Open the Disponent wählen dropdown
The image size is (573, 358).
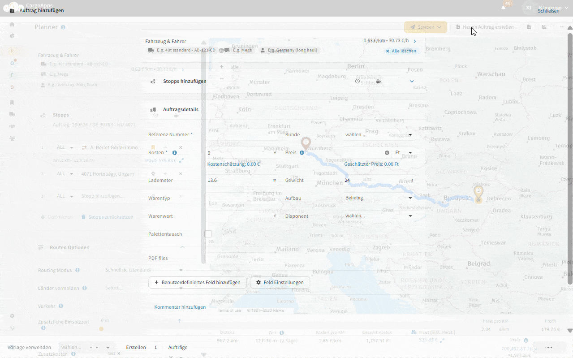tap(379, 216)
